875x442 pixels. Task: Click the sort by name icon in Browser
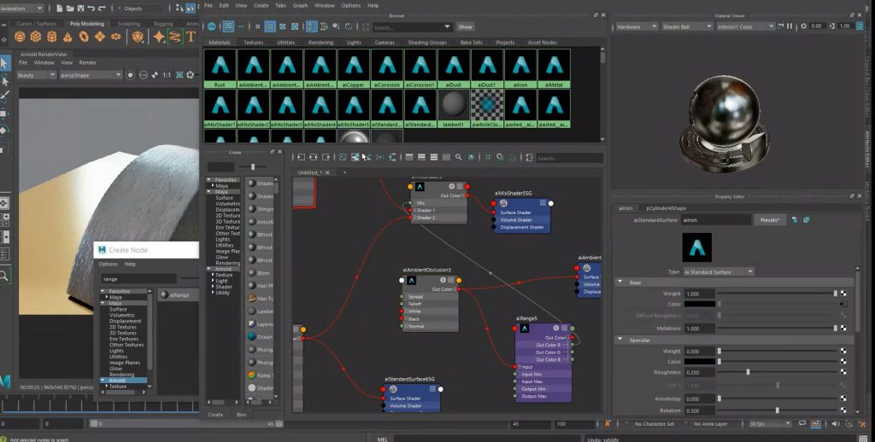tap(311, 26)
